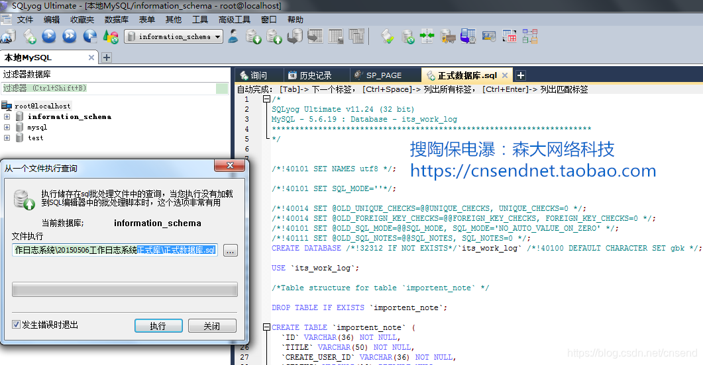Click the scheduled backup icon

468,36
